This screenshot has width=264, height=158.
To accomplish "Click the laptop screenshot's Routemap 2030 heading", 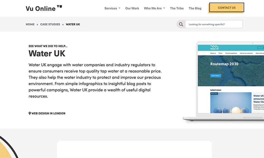I will coord(224,64).
